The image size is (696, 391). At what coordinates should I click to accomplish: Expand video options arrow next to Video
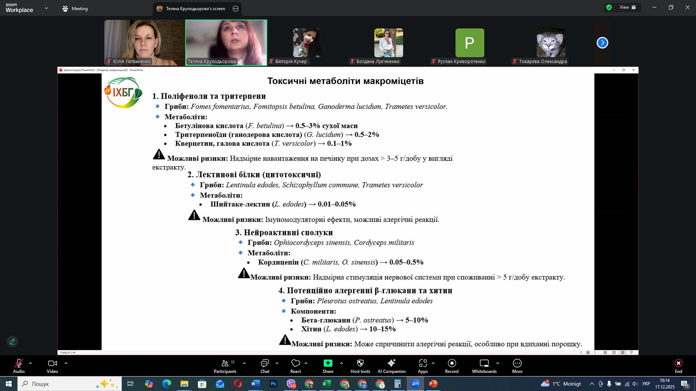pos(66,363)
